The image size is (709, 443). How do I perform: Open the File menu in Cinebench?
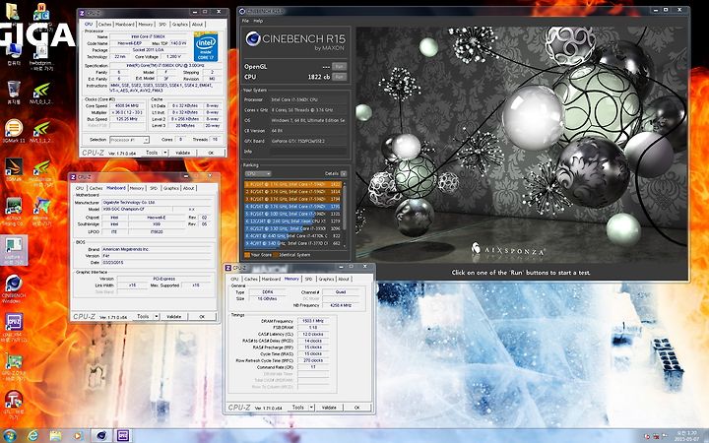245,21
